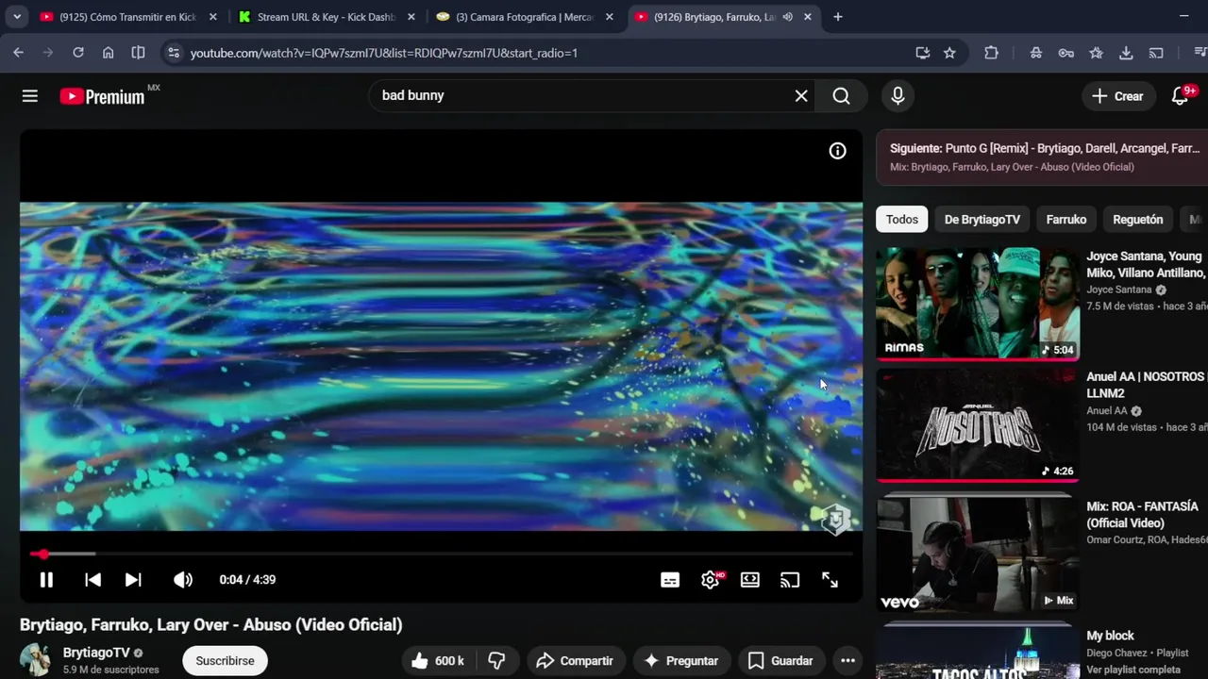Install app icon in address bar

click(922, 53)
